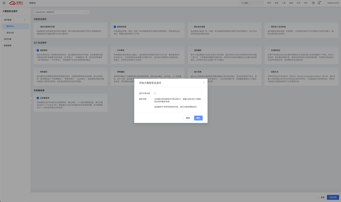Click the 天翼云 cloud logo
Image resolution: width=341 pixels, height=202 pixels.
pos(16,3)
